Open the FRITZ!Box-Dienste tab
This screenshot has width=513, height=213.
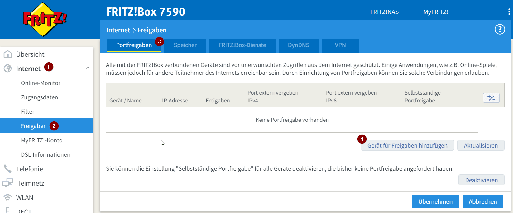[x=242, y=45]
